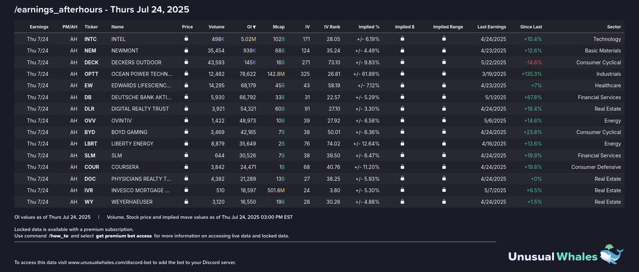This screenshot has height=272, width=639.
Task: Click the Price column header
Action: click(x=188, y=27)
